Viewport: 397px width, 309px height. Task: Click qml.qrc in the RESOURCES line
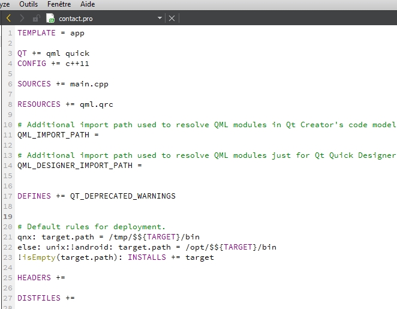tap(97, 104)
